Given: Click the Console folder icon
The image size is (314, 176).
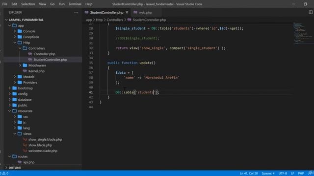Looking at the screenshot, I should pyautogui.click(x=20, y=31).
